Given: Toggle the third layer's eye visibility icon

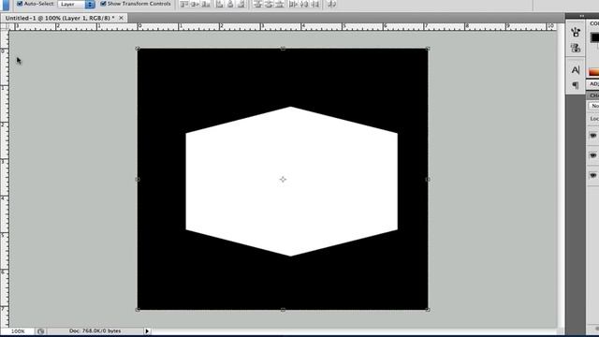Looking at the screenshot, I should point(592,175).
